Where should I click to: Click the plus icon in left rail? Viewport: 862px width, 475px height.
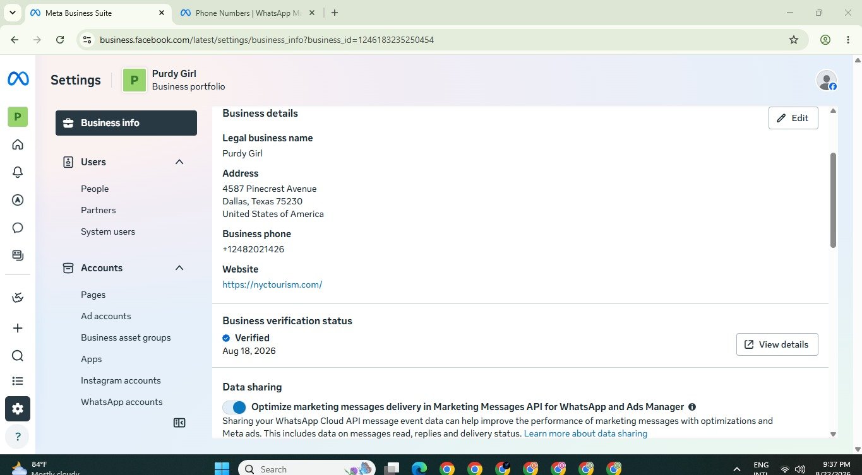[x=18, y=328]
